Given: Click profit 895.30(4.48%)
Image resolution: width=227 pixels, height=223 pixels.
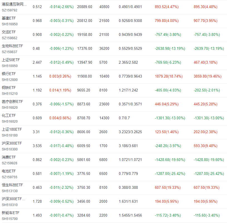Looking at the screenshot, I should coord(206,7).
